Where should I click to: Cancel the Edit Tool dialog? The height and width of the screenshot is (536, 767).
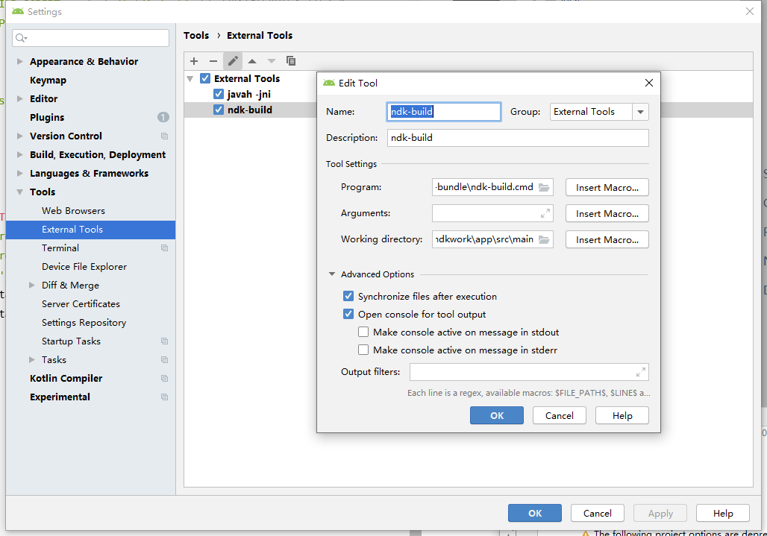pos(559,416)
